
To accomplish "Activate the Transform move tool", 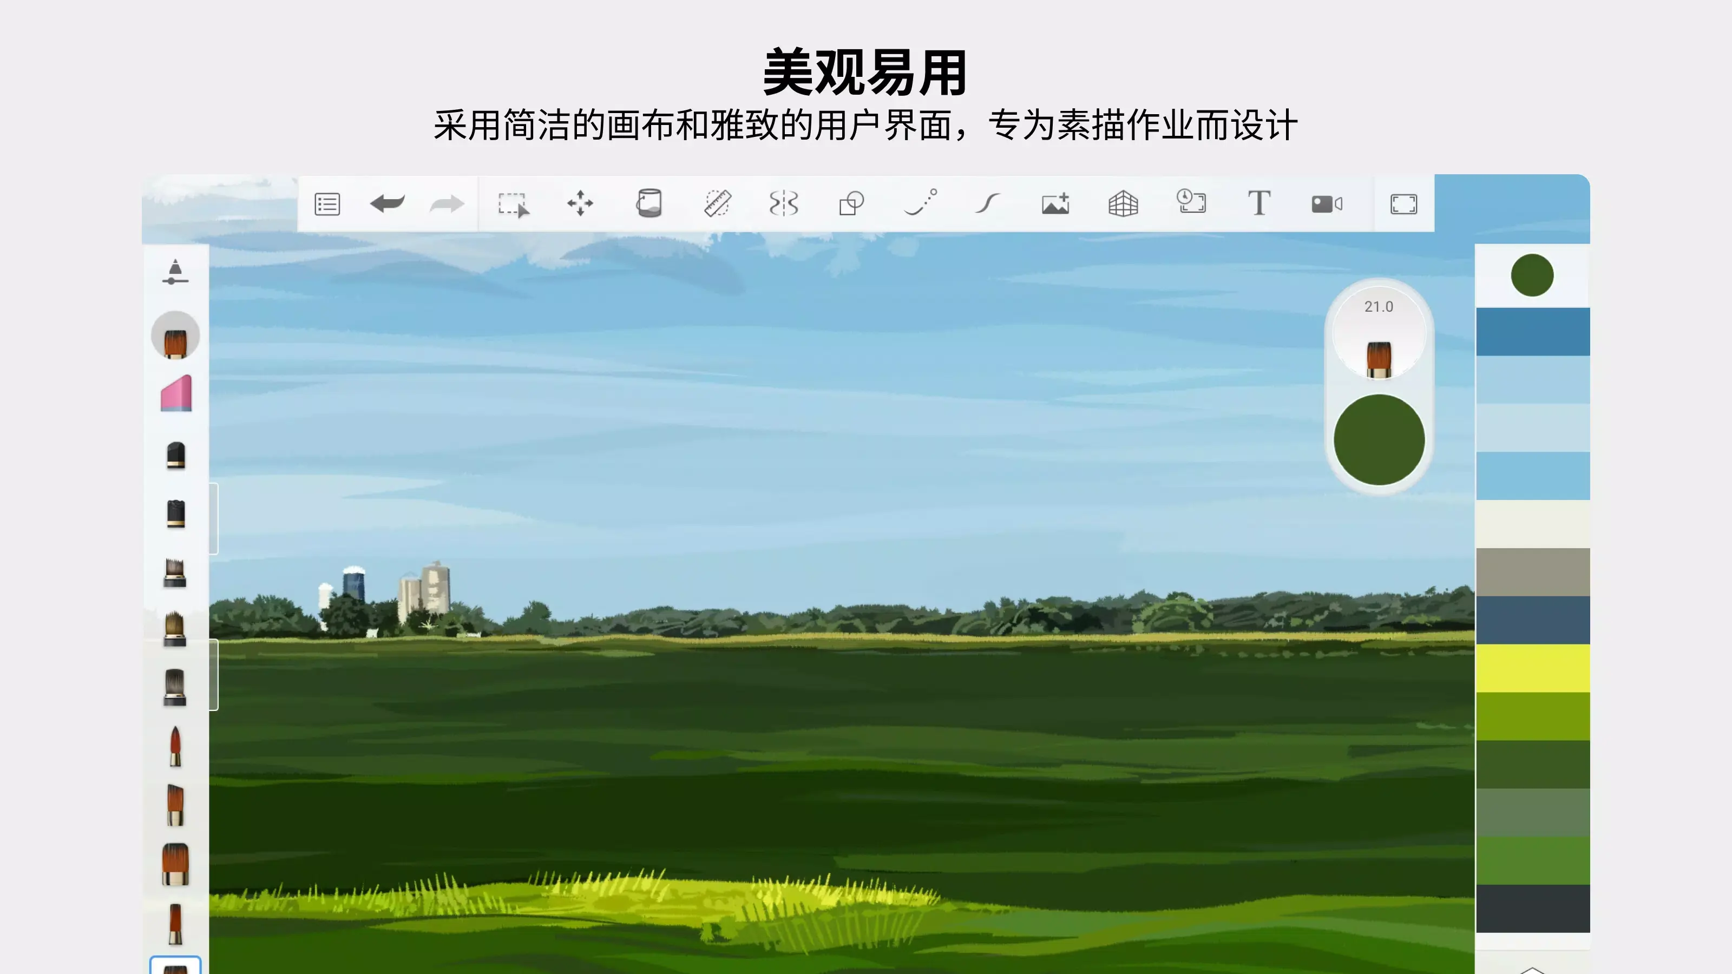I will (580, 203).
